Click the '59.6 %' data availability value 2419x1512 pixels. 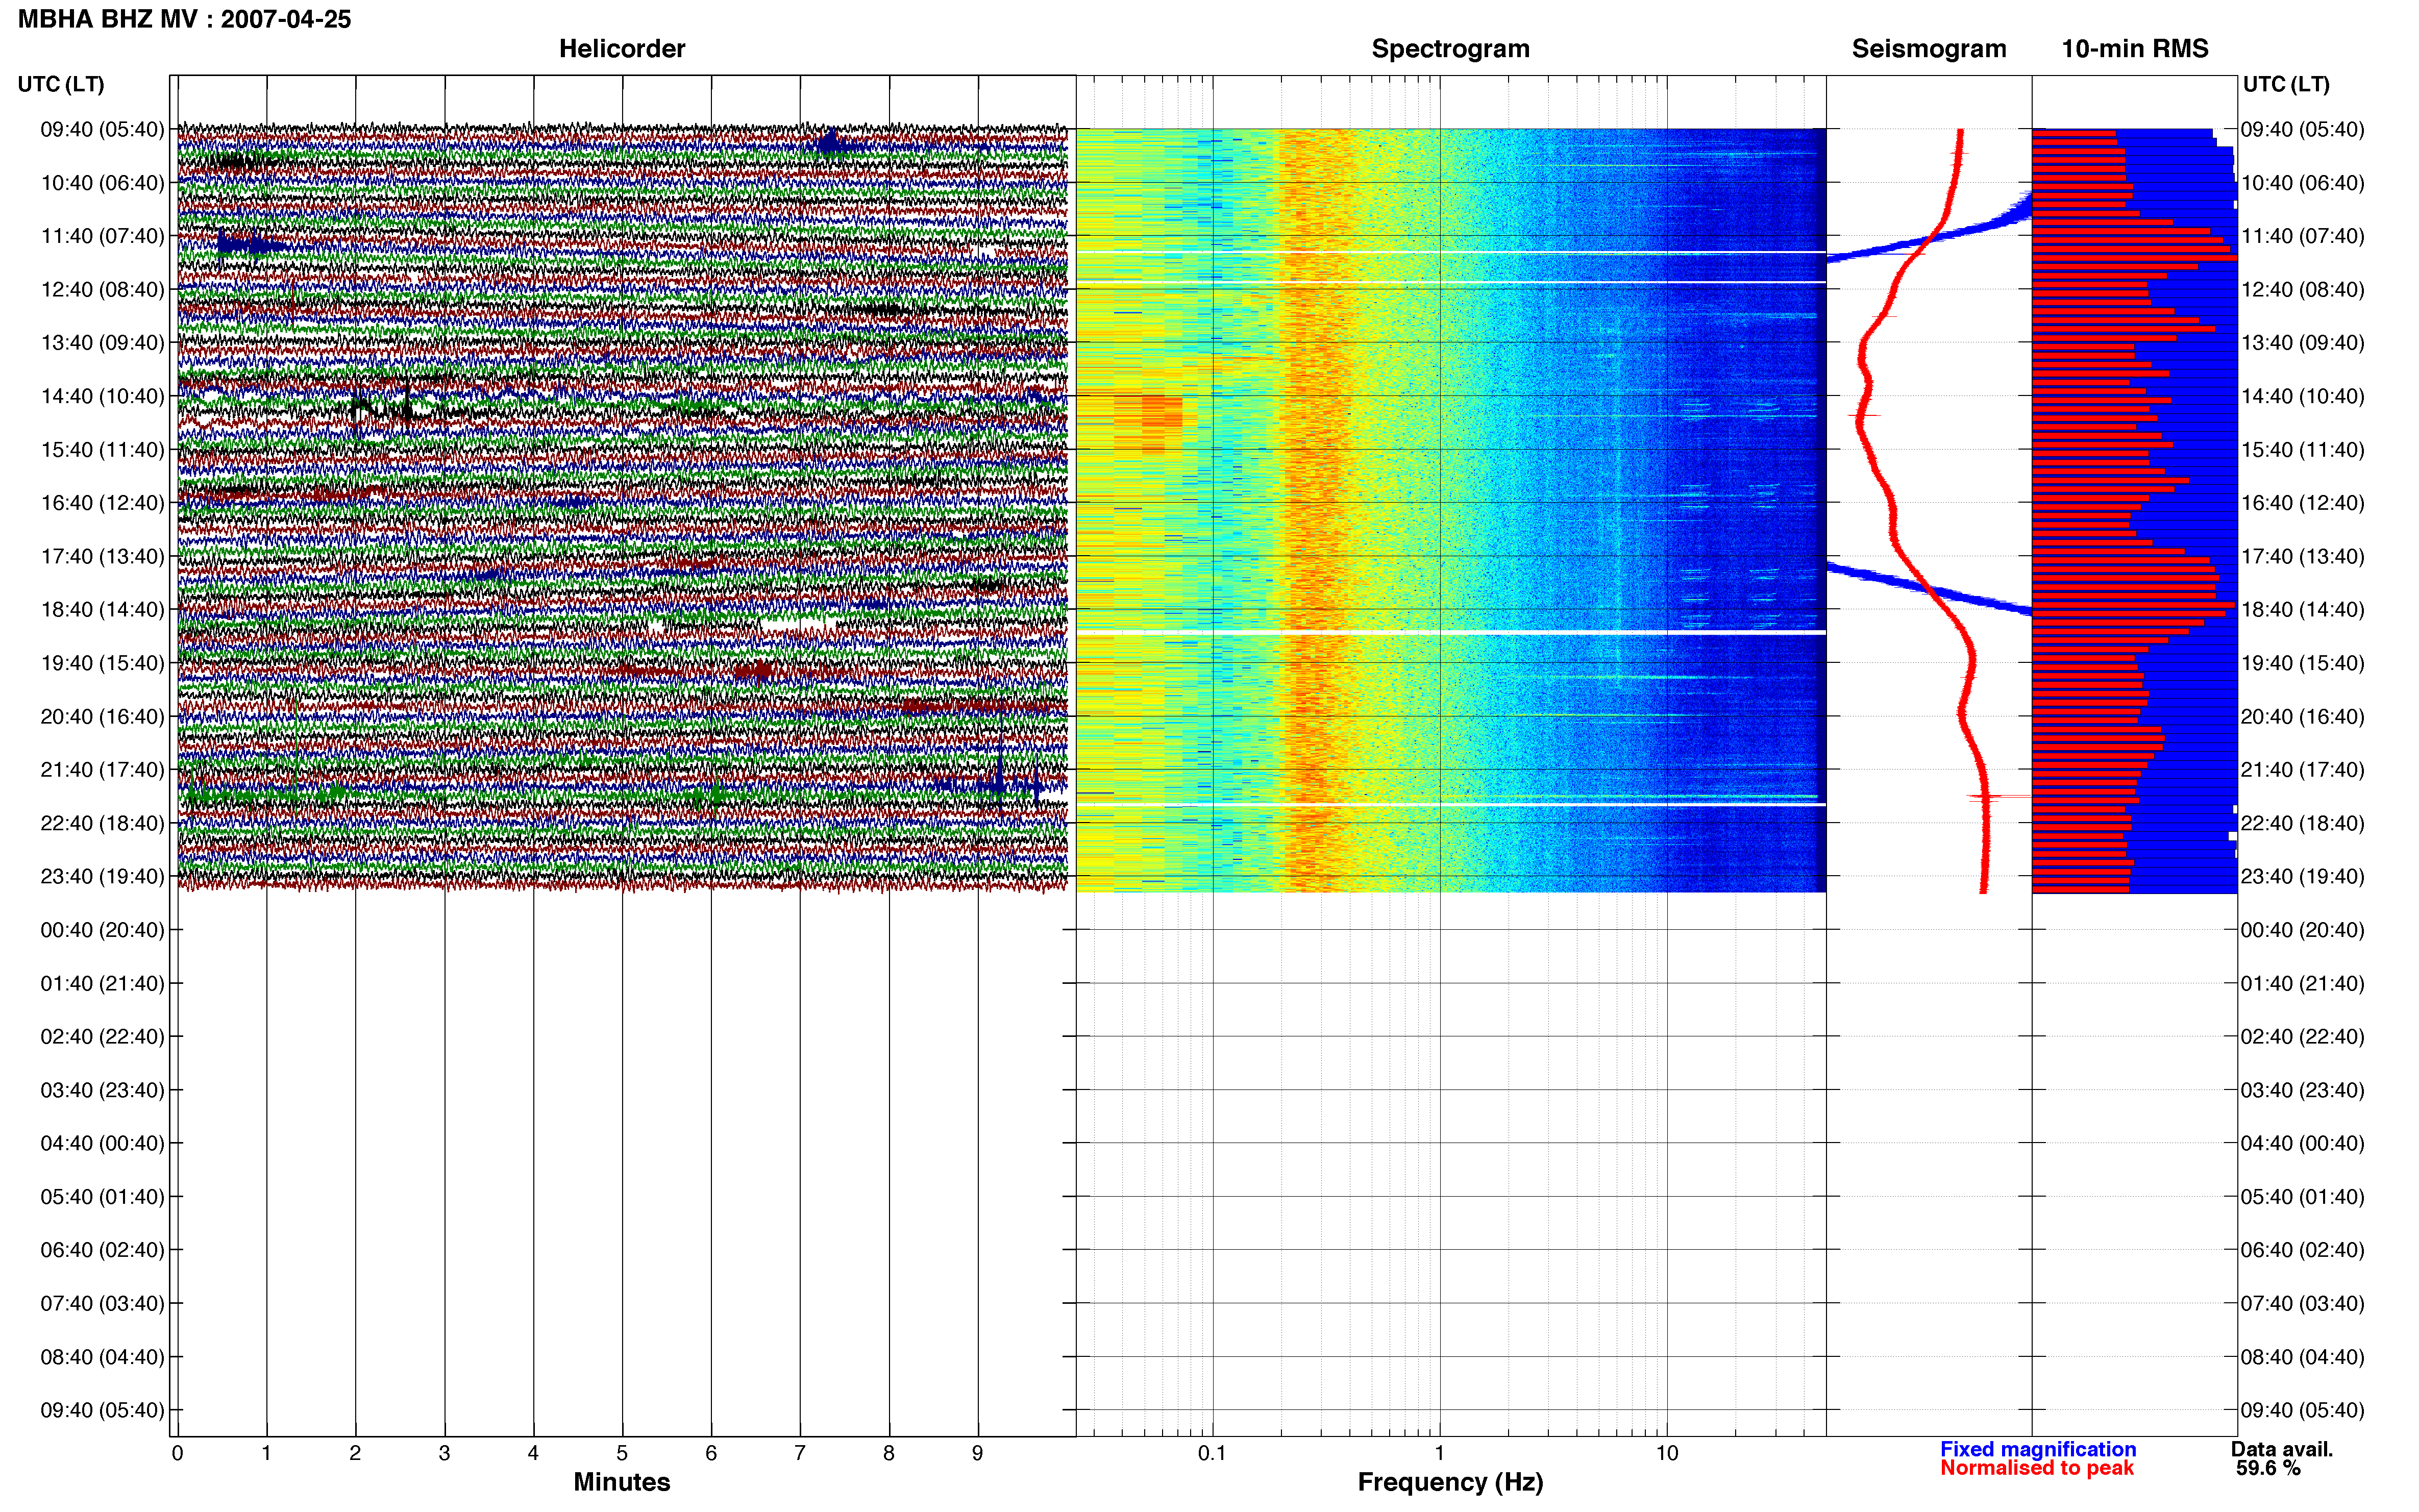2268,1468
